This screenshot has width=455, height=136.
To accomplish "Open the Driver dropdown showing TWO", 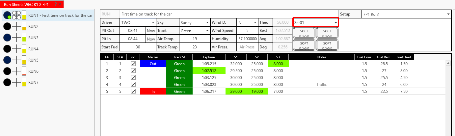I will pos(138,22).
